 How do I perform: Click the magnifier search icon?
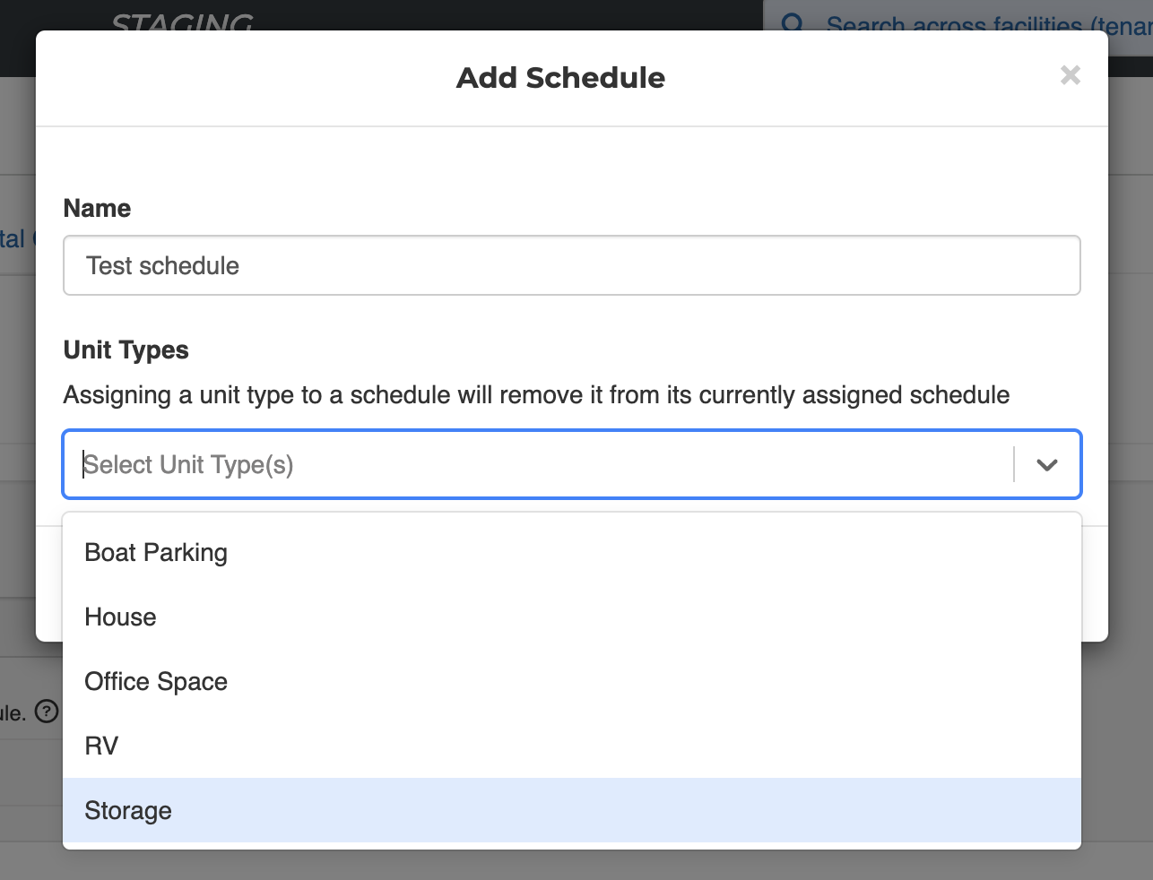click(x=793, y=23)
